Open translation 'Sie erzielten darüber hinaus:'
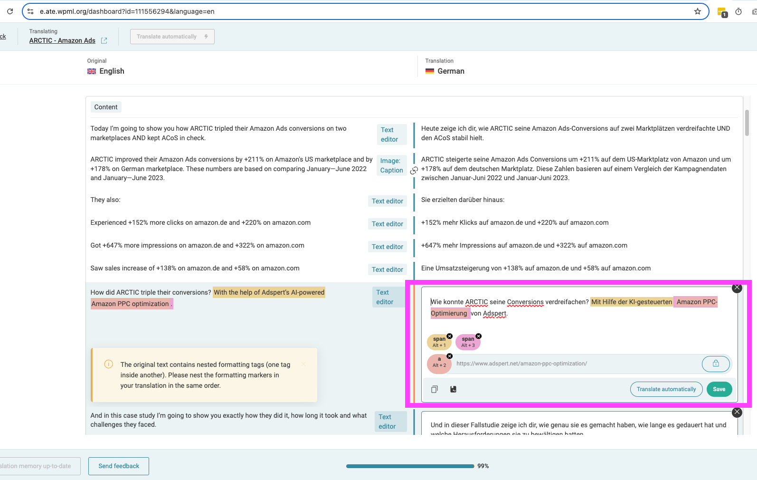Viewport: 757px width, 480px height. (x=463, y=200)
